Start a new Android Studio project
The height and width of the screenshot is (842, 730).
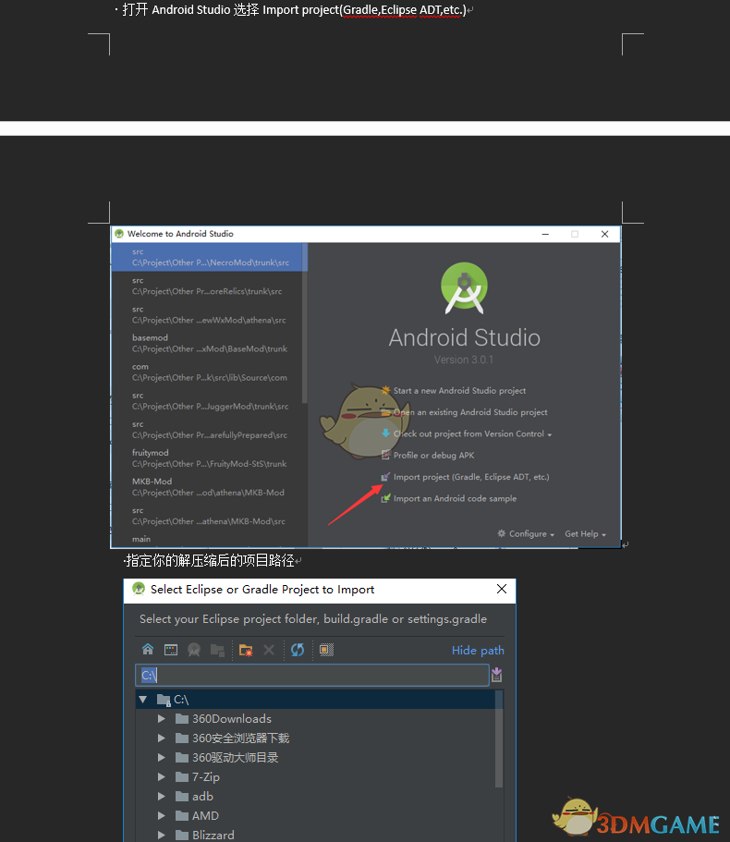point(459,390)
